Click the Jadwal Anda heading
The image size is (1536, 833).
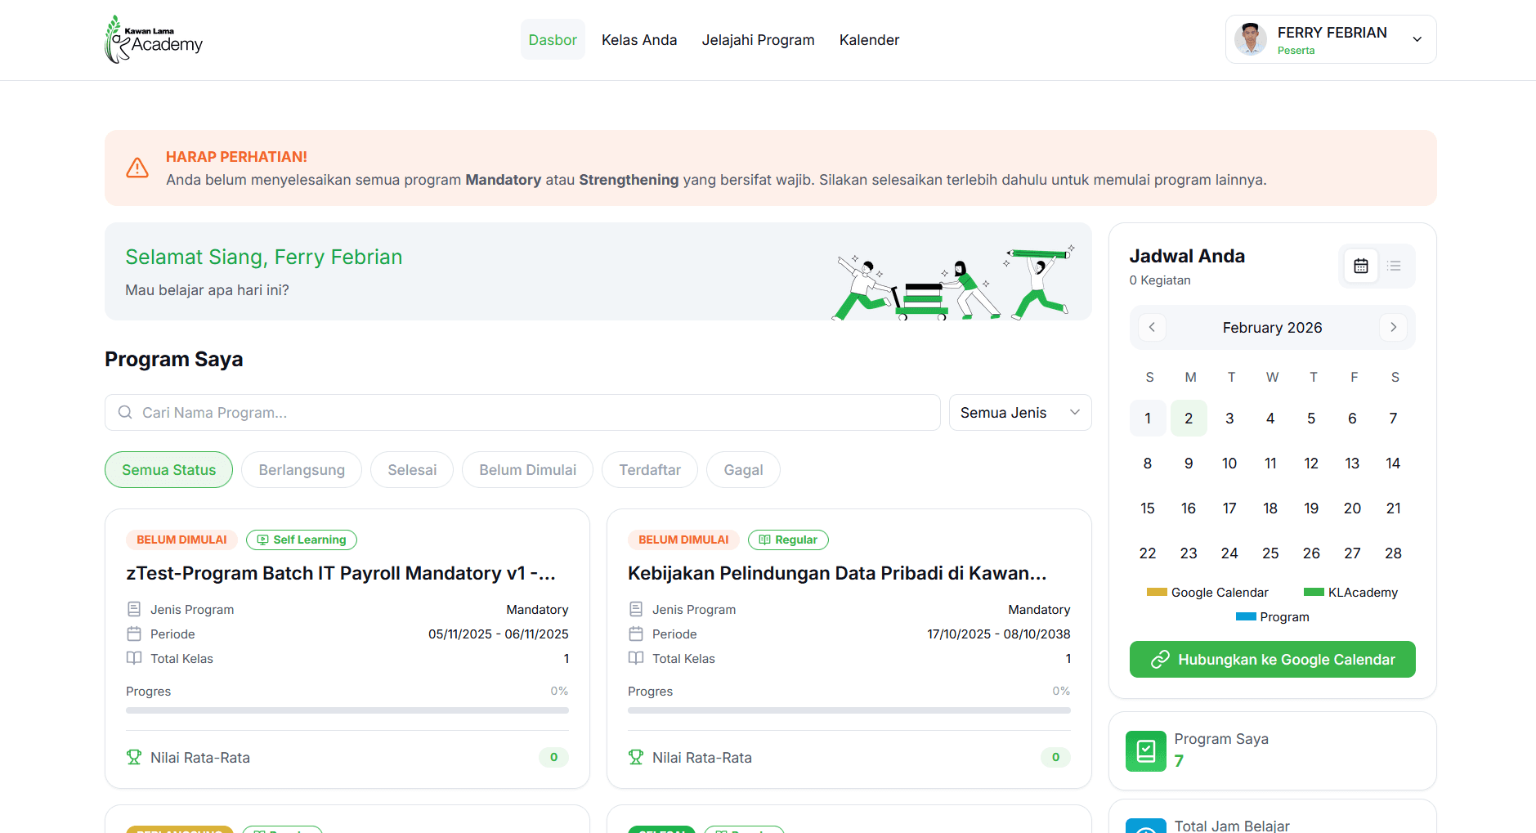[x=1187, y=256]
